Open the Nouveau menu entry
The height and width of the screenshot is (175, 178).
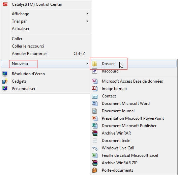coord(46,64)
